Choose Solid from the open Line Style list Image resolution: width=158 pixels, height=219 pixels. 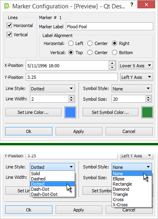[52, 174]
